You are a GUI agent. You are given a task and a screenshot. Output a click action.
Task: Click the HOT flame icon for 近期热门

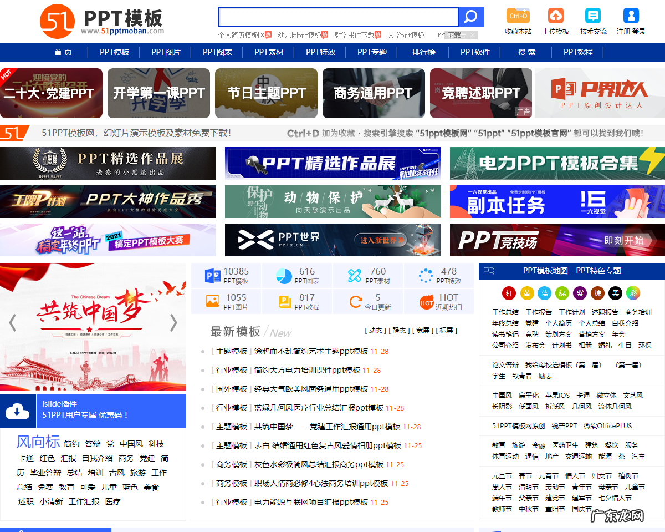[426, 302]
